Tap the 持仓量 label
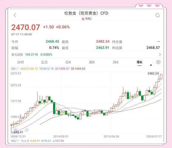 click(x=117, y=42)
